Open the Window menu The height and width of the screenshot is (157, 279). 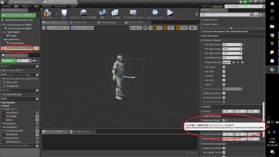point(60,6)
